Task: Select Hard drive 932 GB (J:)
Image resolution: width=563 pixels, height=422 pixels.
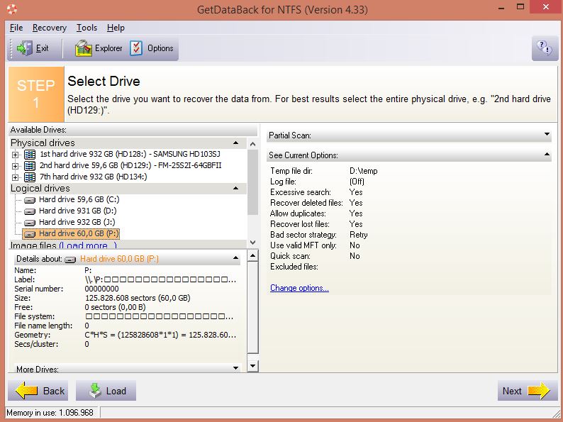Action: tap(77, 222)
